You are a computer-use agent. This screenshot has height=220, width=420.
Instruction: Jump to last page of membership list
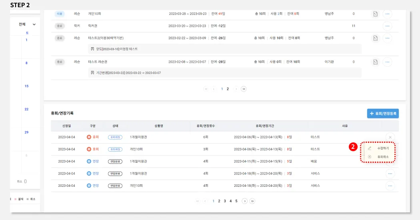point(244,89)
